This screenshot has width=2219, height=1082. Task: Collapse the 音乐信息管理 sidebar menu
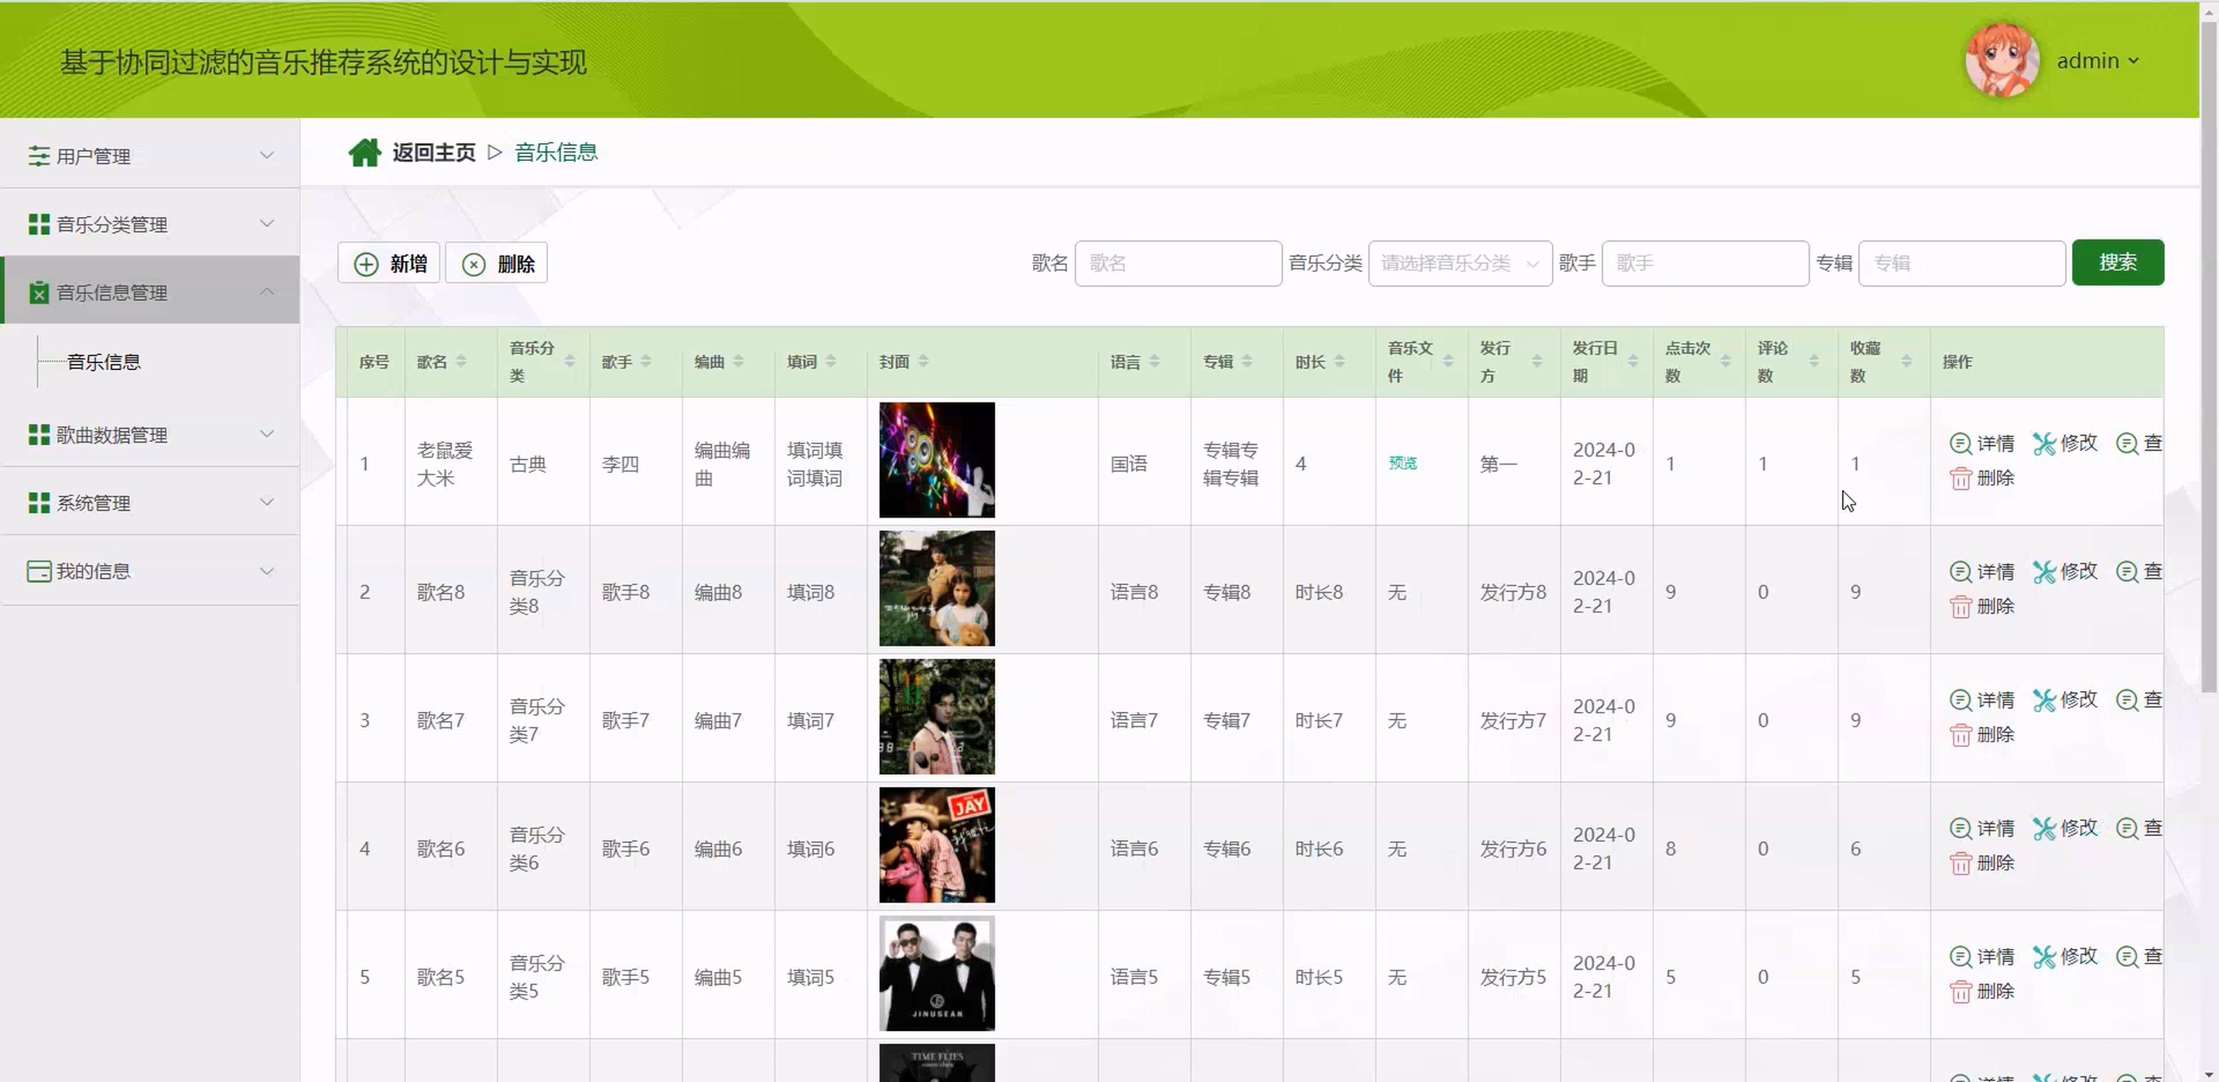[151, 292]
